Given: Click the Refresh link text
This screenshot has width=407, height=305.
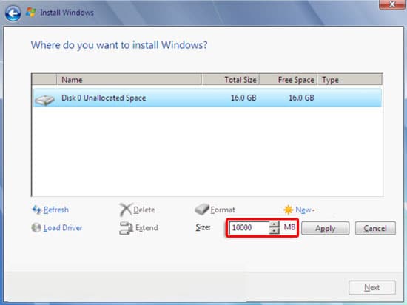Looking at the screenshot, I should coord(56,210).
